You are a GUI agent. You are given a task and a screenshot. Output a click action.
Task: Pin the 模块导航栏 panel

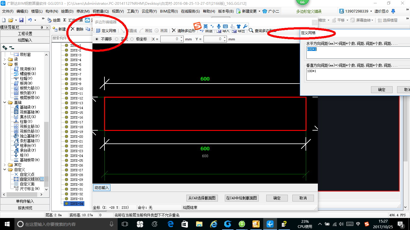pos(42,28)
